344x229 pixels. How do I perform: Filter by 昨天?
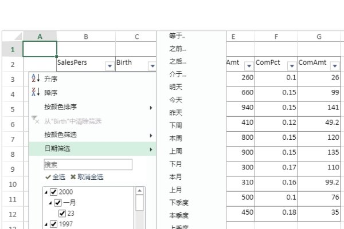[175, 113]
